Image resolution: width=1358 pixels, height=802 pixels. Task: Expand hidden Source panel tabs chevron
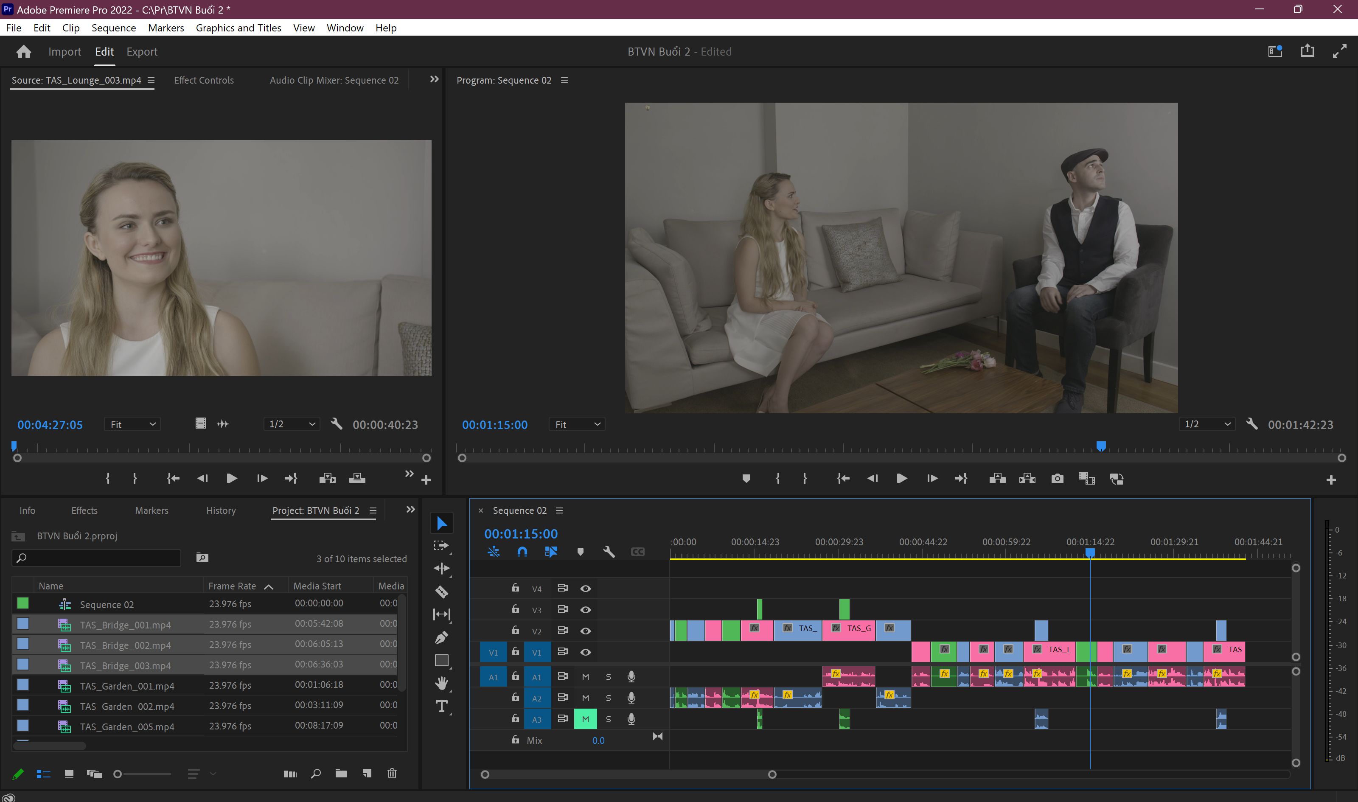tap(434, 79)
